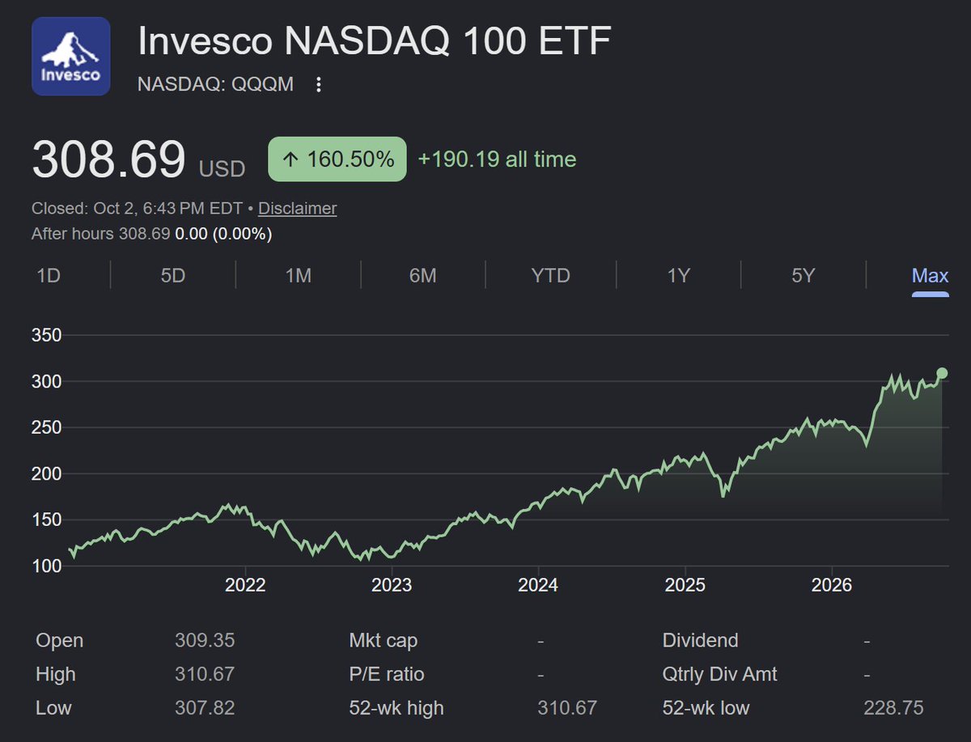971x742 pixels.
Task: Click the 52-wk high label
Action: [396, 708]
